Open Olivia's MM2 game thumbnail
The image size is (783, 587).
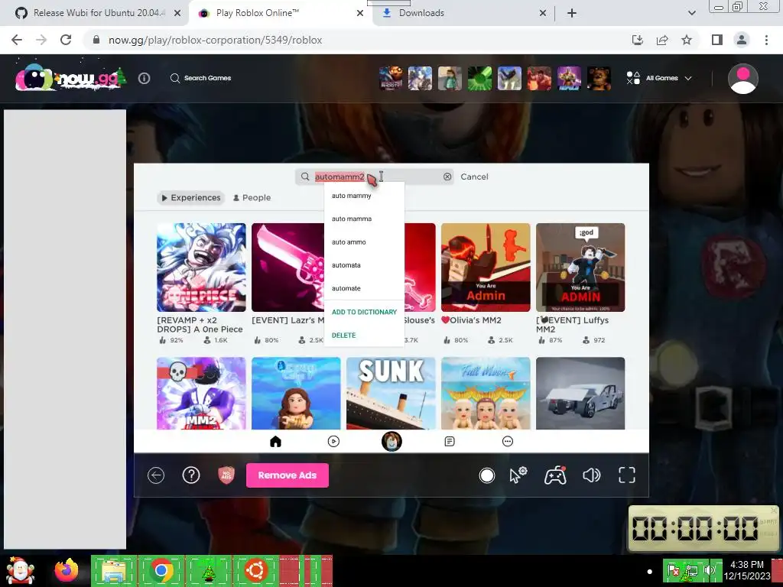(486, 268)
